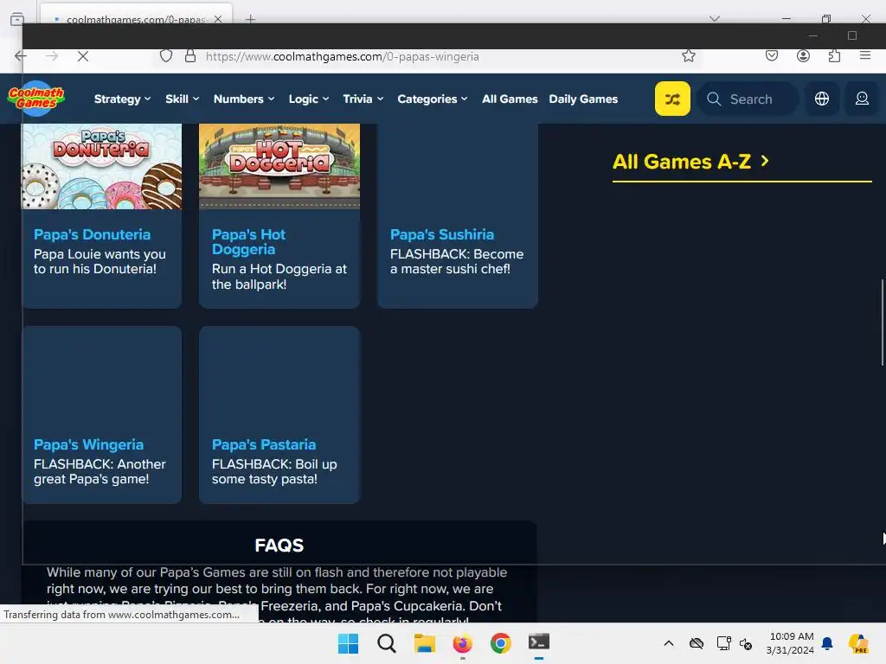Viewport: 886px width, 664px height.
Task: Go back with the browser back arrow
Action: pyautogui.click(x=21, y=56)
